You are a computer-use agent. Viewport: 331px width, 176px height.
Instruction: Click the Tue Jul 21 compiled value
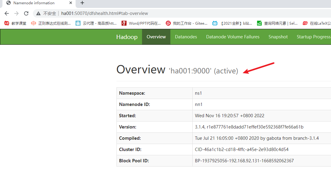pos(257,138)
